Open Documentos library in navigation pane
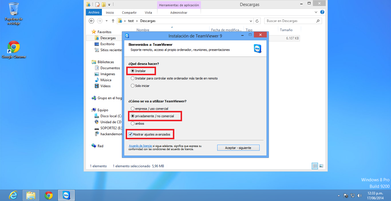 (110, 68)
